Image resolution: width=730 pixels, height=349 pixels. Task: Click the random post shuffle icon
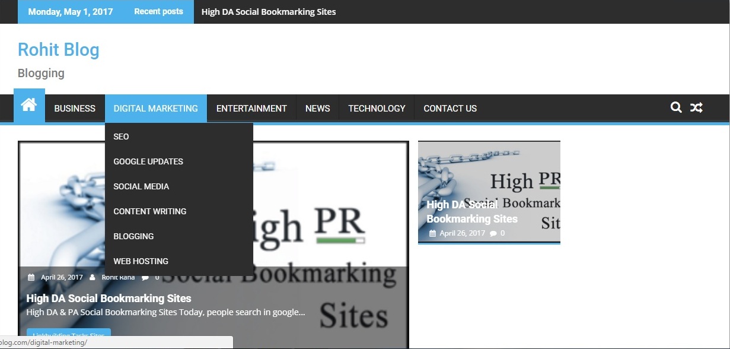[696, 107]
